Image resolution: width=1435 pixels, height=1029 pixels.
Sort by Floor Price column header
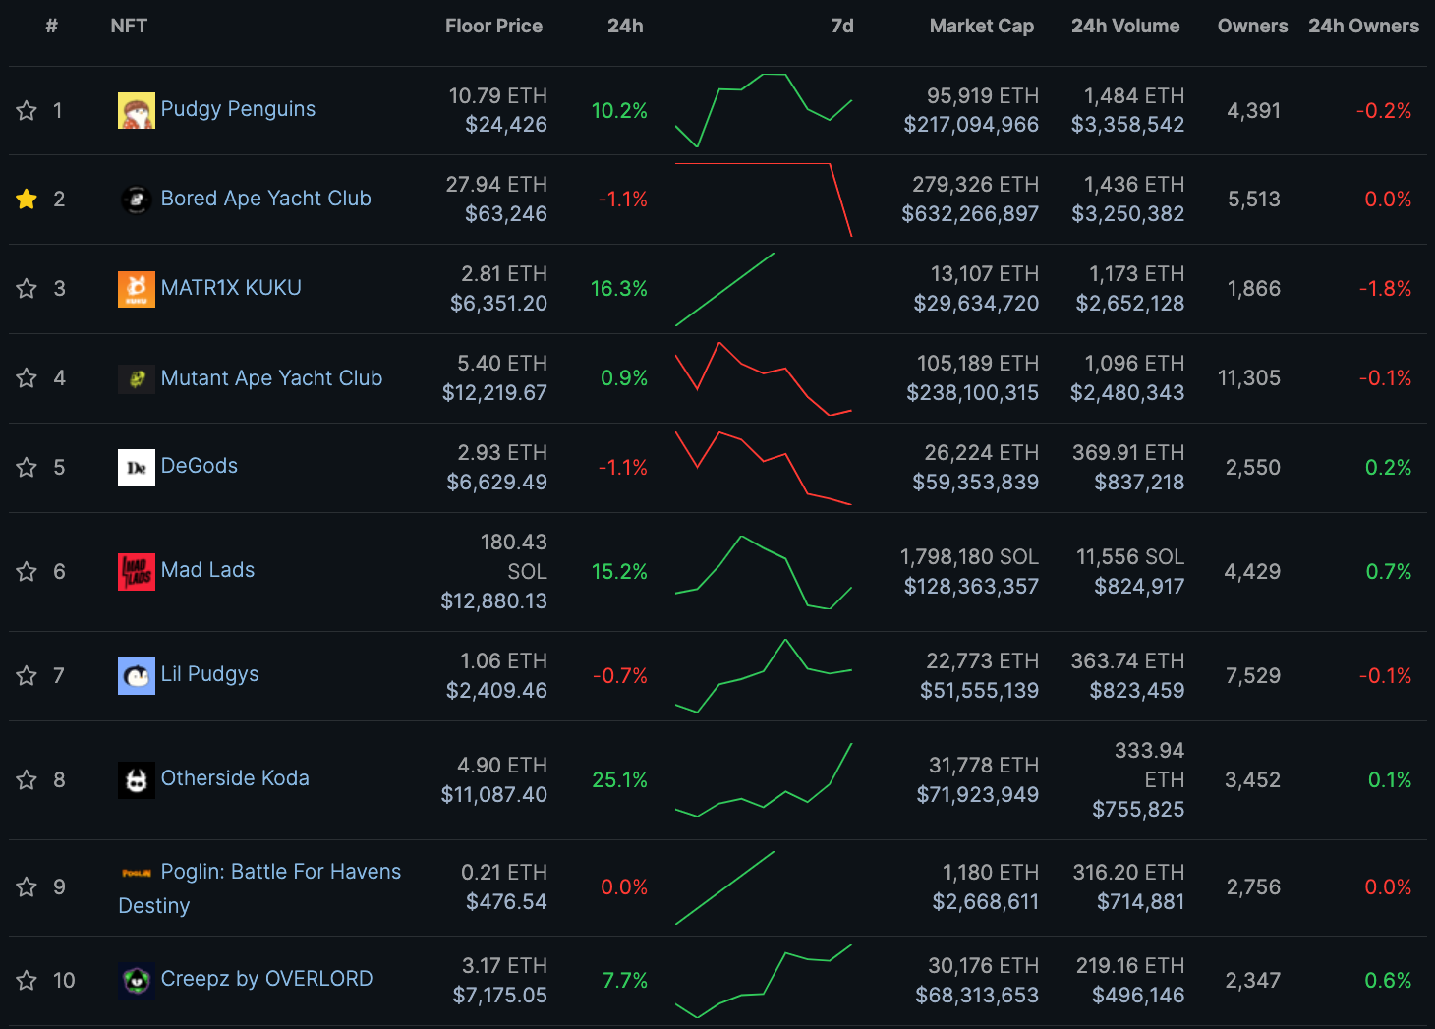493,26
